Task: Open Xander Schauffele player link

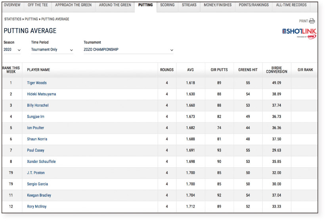Action: click(41, 161)
